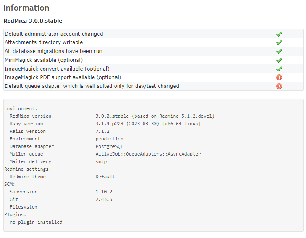This screenshot has width=306, height=238.
Task: Click the Ruby version value 3.1.4-p223
Action: (148, 124)
